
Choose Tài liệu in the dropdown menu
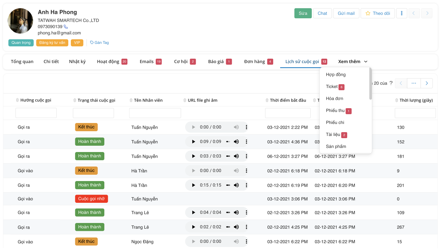pyautogui.click(x=333, y=135)
